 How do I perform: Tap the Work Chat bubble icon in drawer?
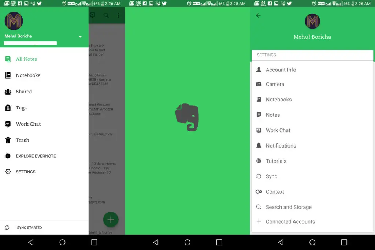[8, 124]
